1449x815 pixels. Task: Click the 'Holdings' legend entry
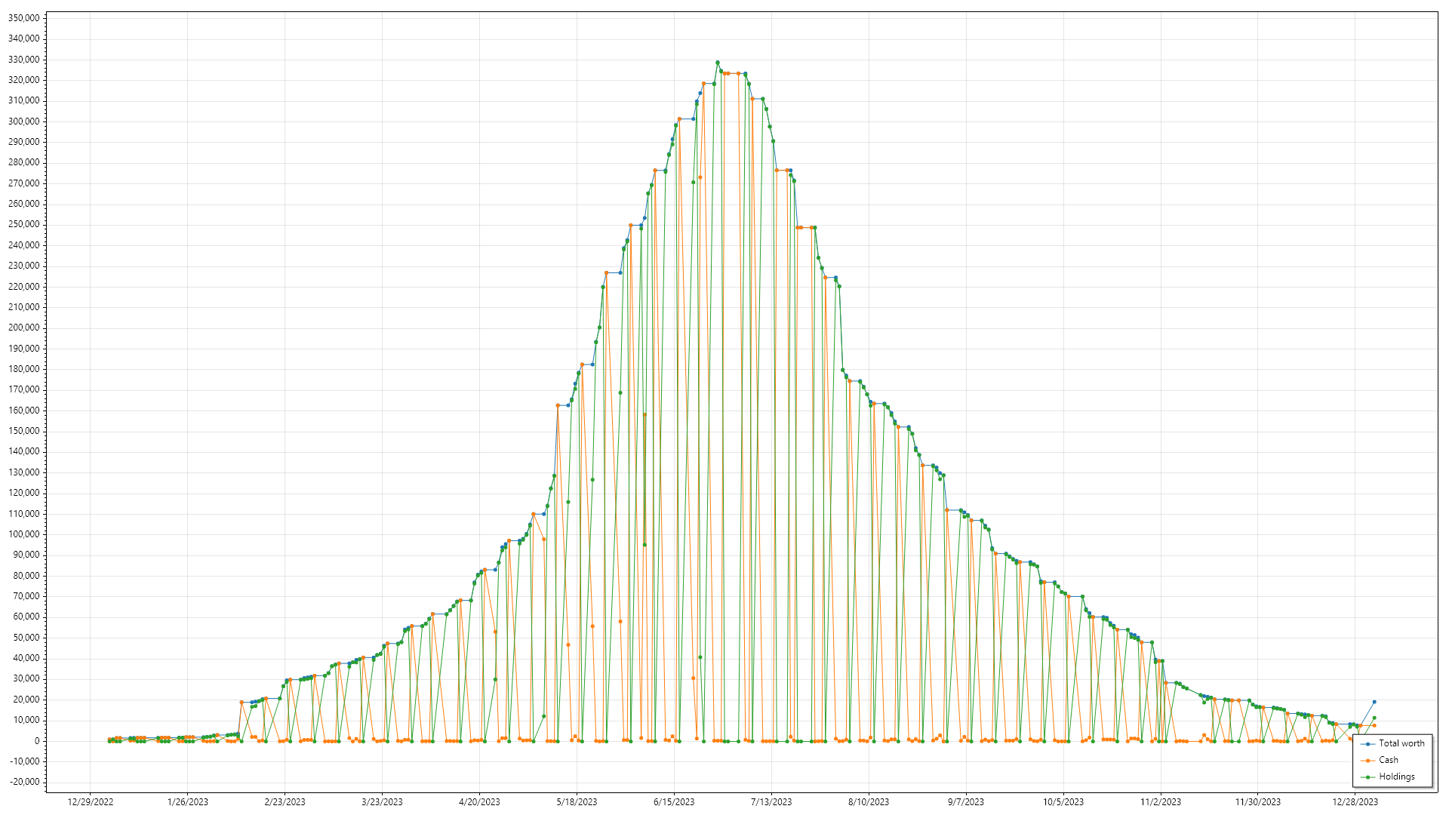click(1388, 777)
